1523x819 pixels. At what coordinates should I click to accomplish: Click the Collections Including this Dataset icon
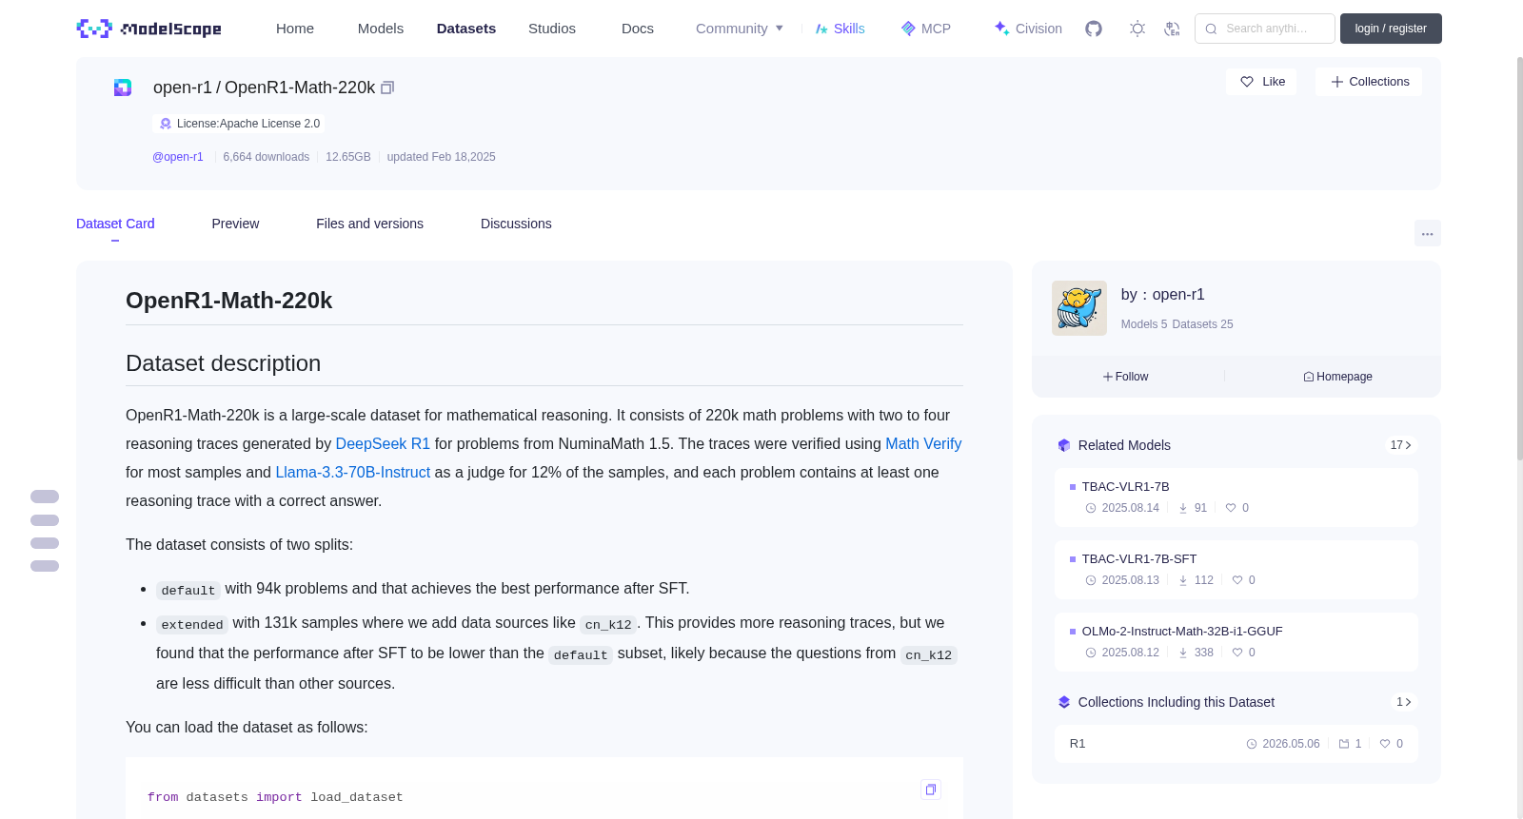click(x=1064, y=702)
